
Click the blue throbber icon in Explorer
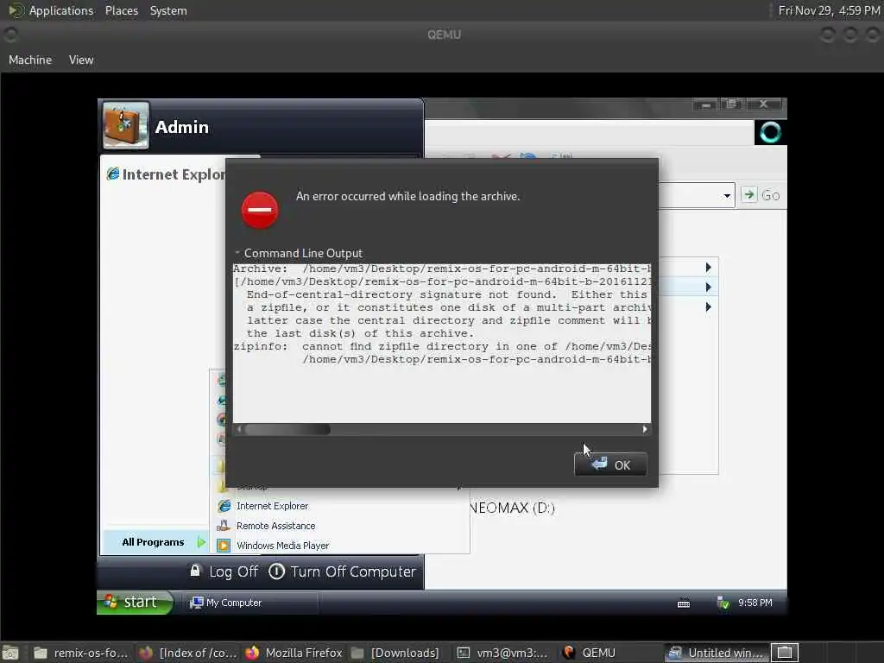[x=770, y=132]
